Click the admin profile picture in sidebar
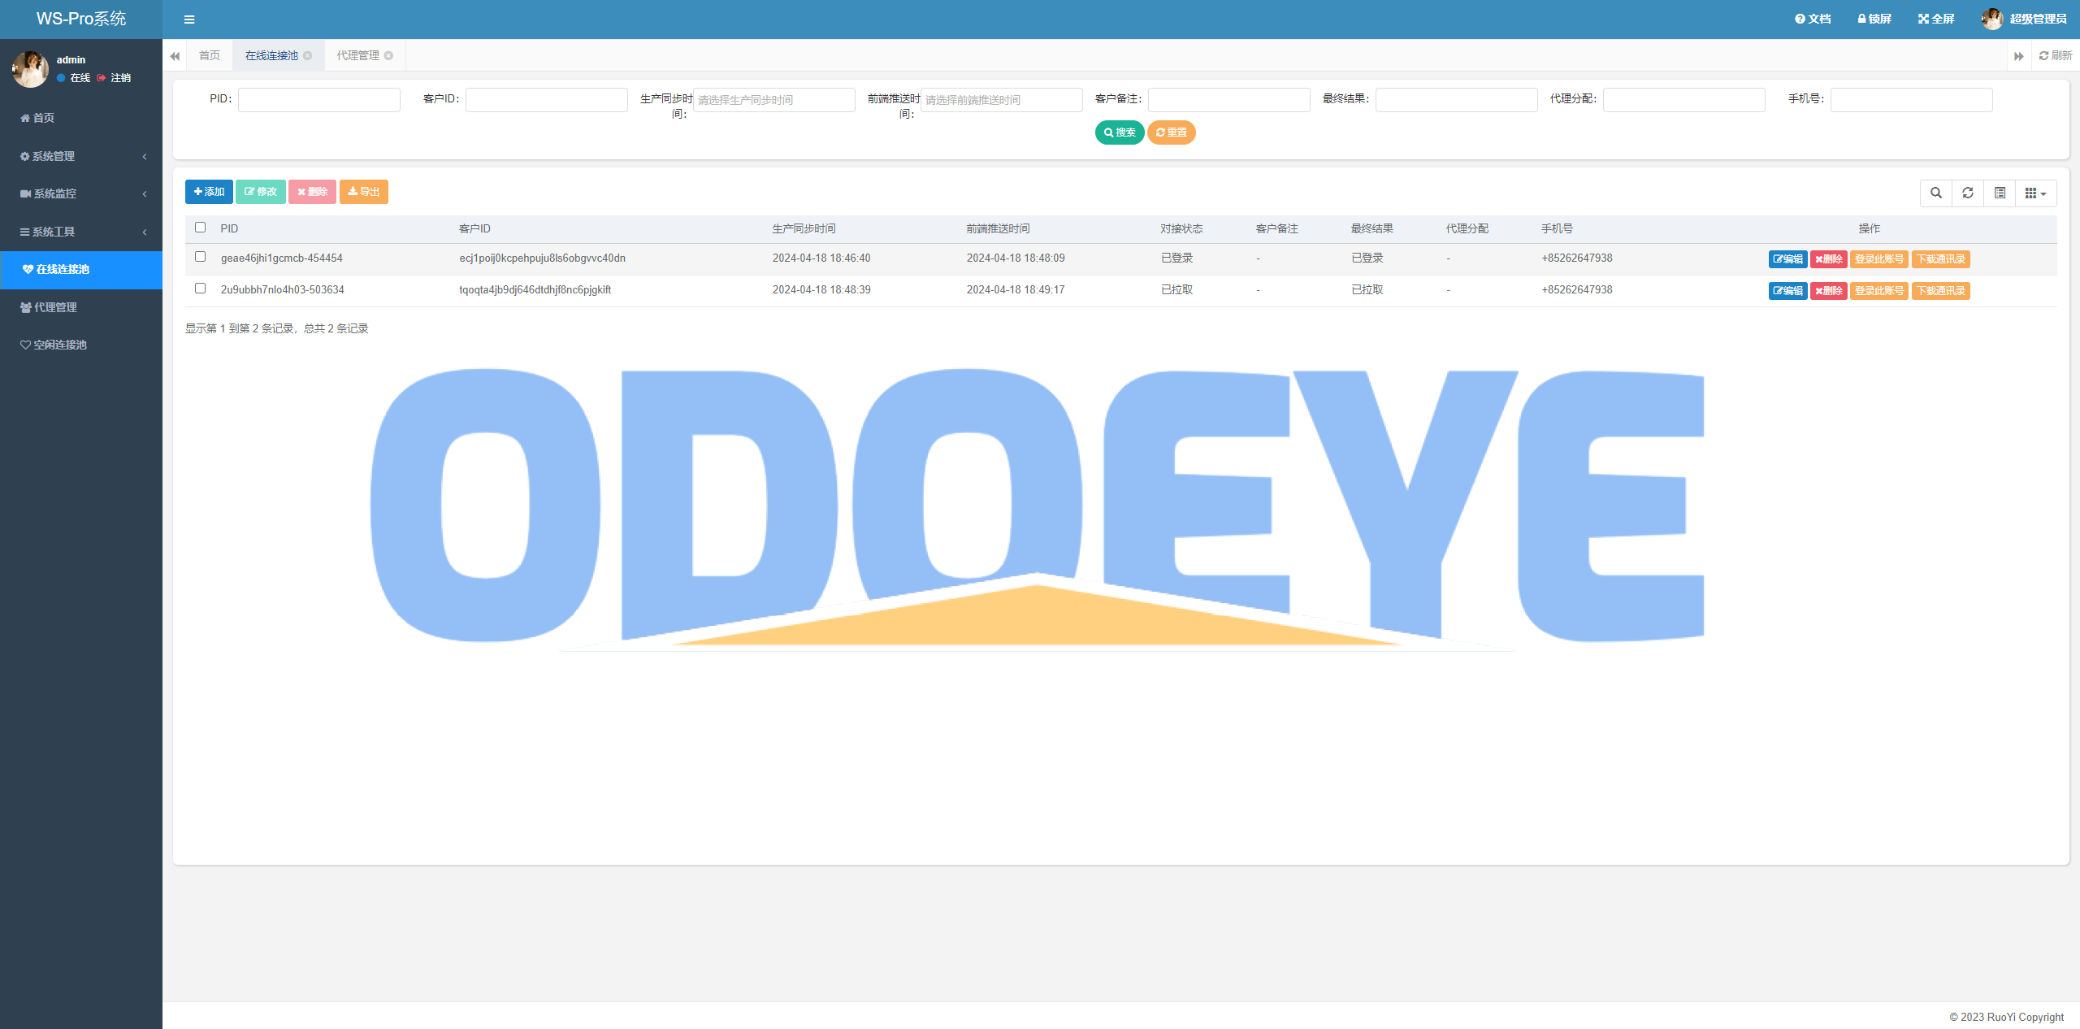Screen dimensions: 2080x1029 pyautogui.click(x=30, y=69)
